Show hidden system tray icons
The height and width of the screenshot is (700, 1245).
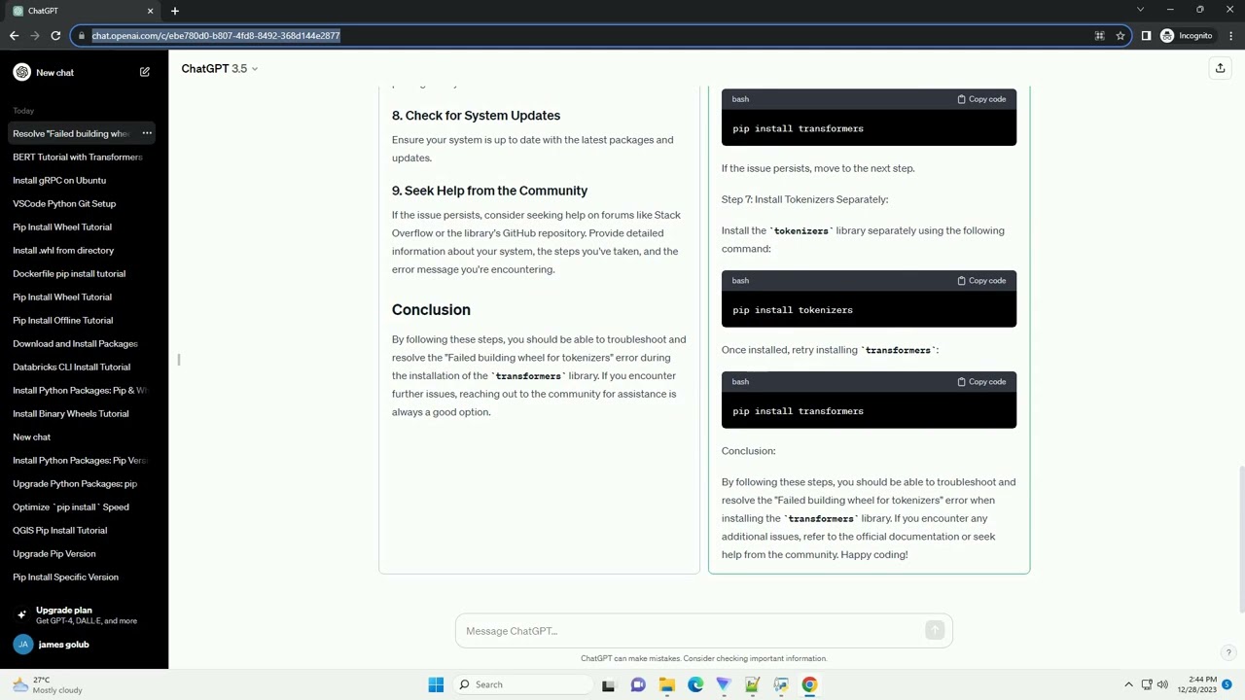point(1128,684)
